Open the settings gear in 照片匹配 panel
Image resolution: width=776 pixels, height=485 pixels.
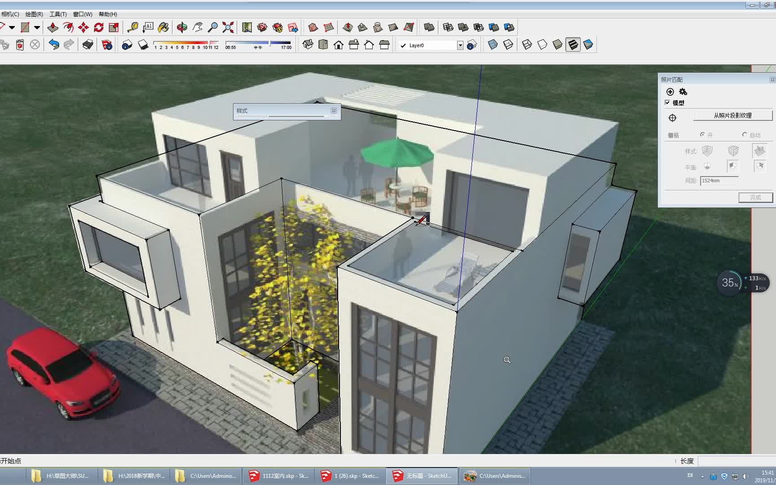tap(683, 91)
